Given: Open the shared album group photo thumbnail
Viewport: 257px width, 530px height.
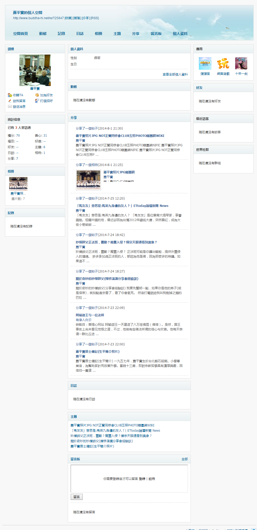Looking at the screenshot, I should (88, 180).
